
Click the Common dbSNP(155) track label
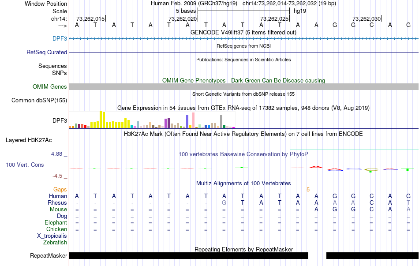[x=39, y=100]
